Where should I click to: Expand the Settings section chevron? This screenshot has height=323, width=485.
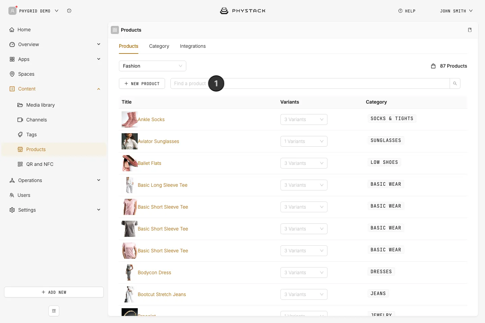[x=99, y=210]
